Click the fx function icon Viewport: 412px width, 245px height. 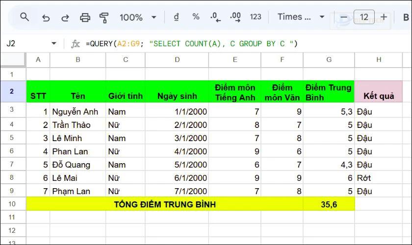(75, 44)
